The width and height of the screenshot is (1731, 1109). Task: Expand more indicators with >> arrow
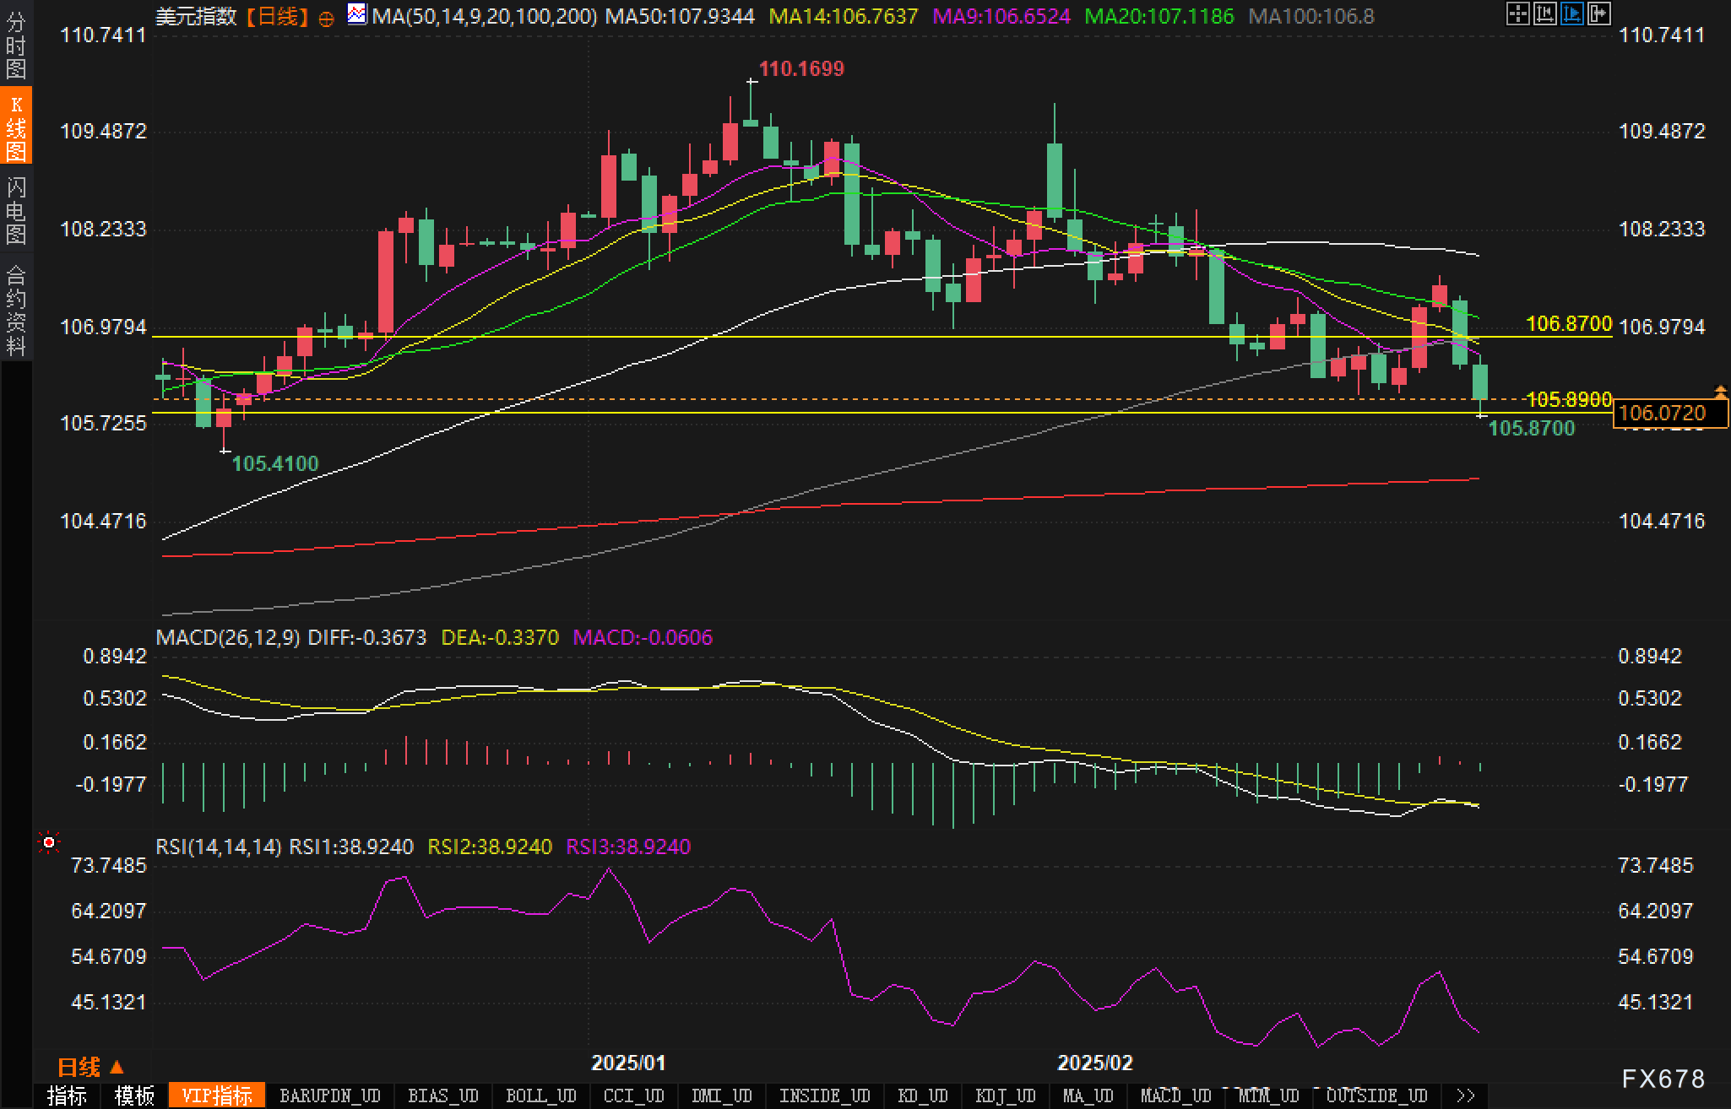click(1465, 1095)
